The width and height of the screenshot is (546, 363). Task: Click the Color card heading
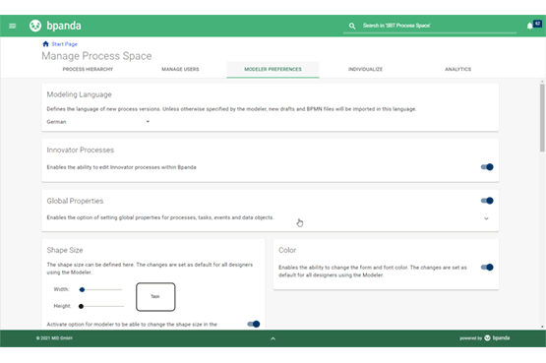tap(287, 250)
